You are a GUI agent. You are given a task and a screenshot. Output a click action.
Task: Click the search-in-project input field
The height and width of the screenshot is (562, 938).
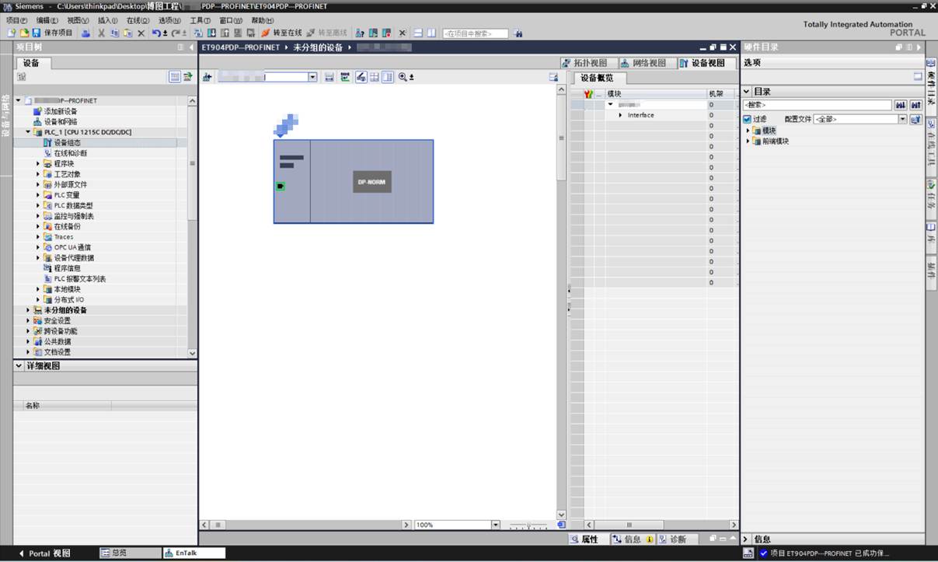click(475, 33)
